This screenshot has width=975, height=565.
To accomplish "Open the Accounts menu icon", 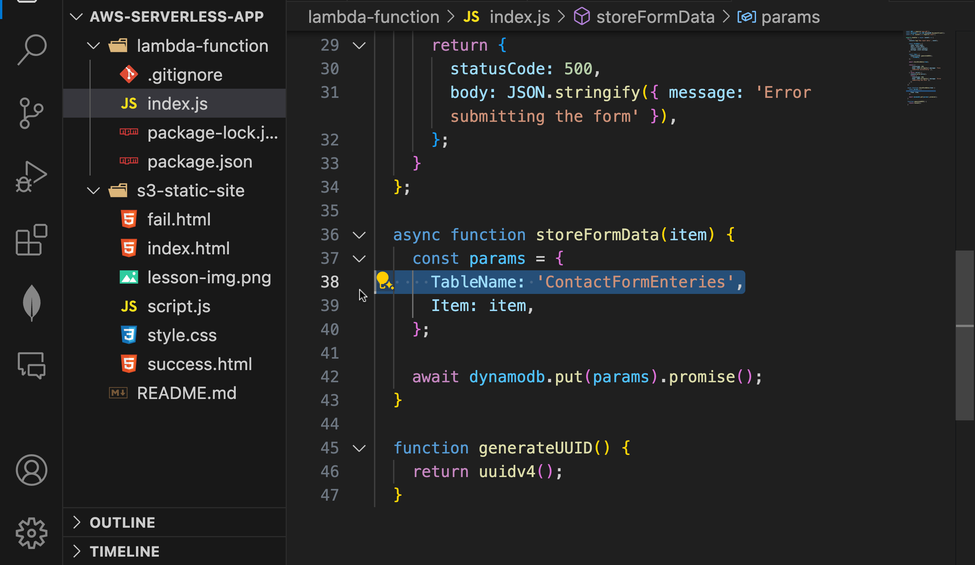I will click(31, 470).
